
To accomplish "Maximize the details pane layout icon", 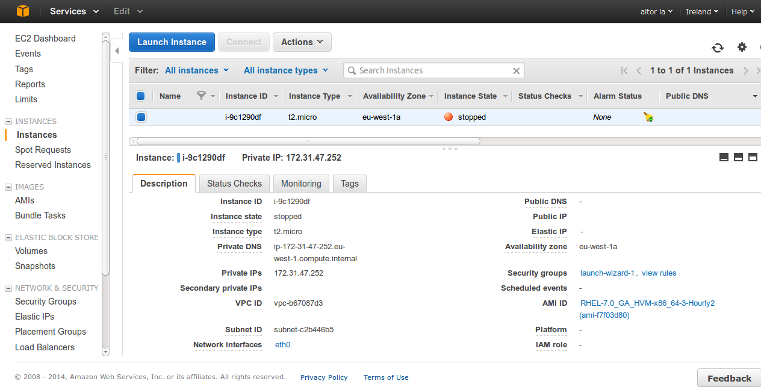I will [753, 158].
